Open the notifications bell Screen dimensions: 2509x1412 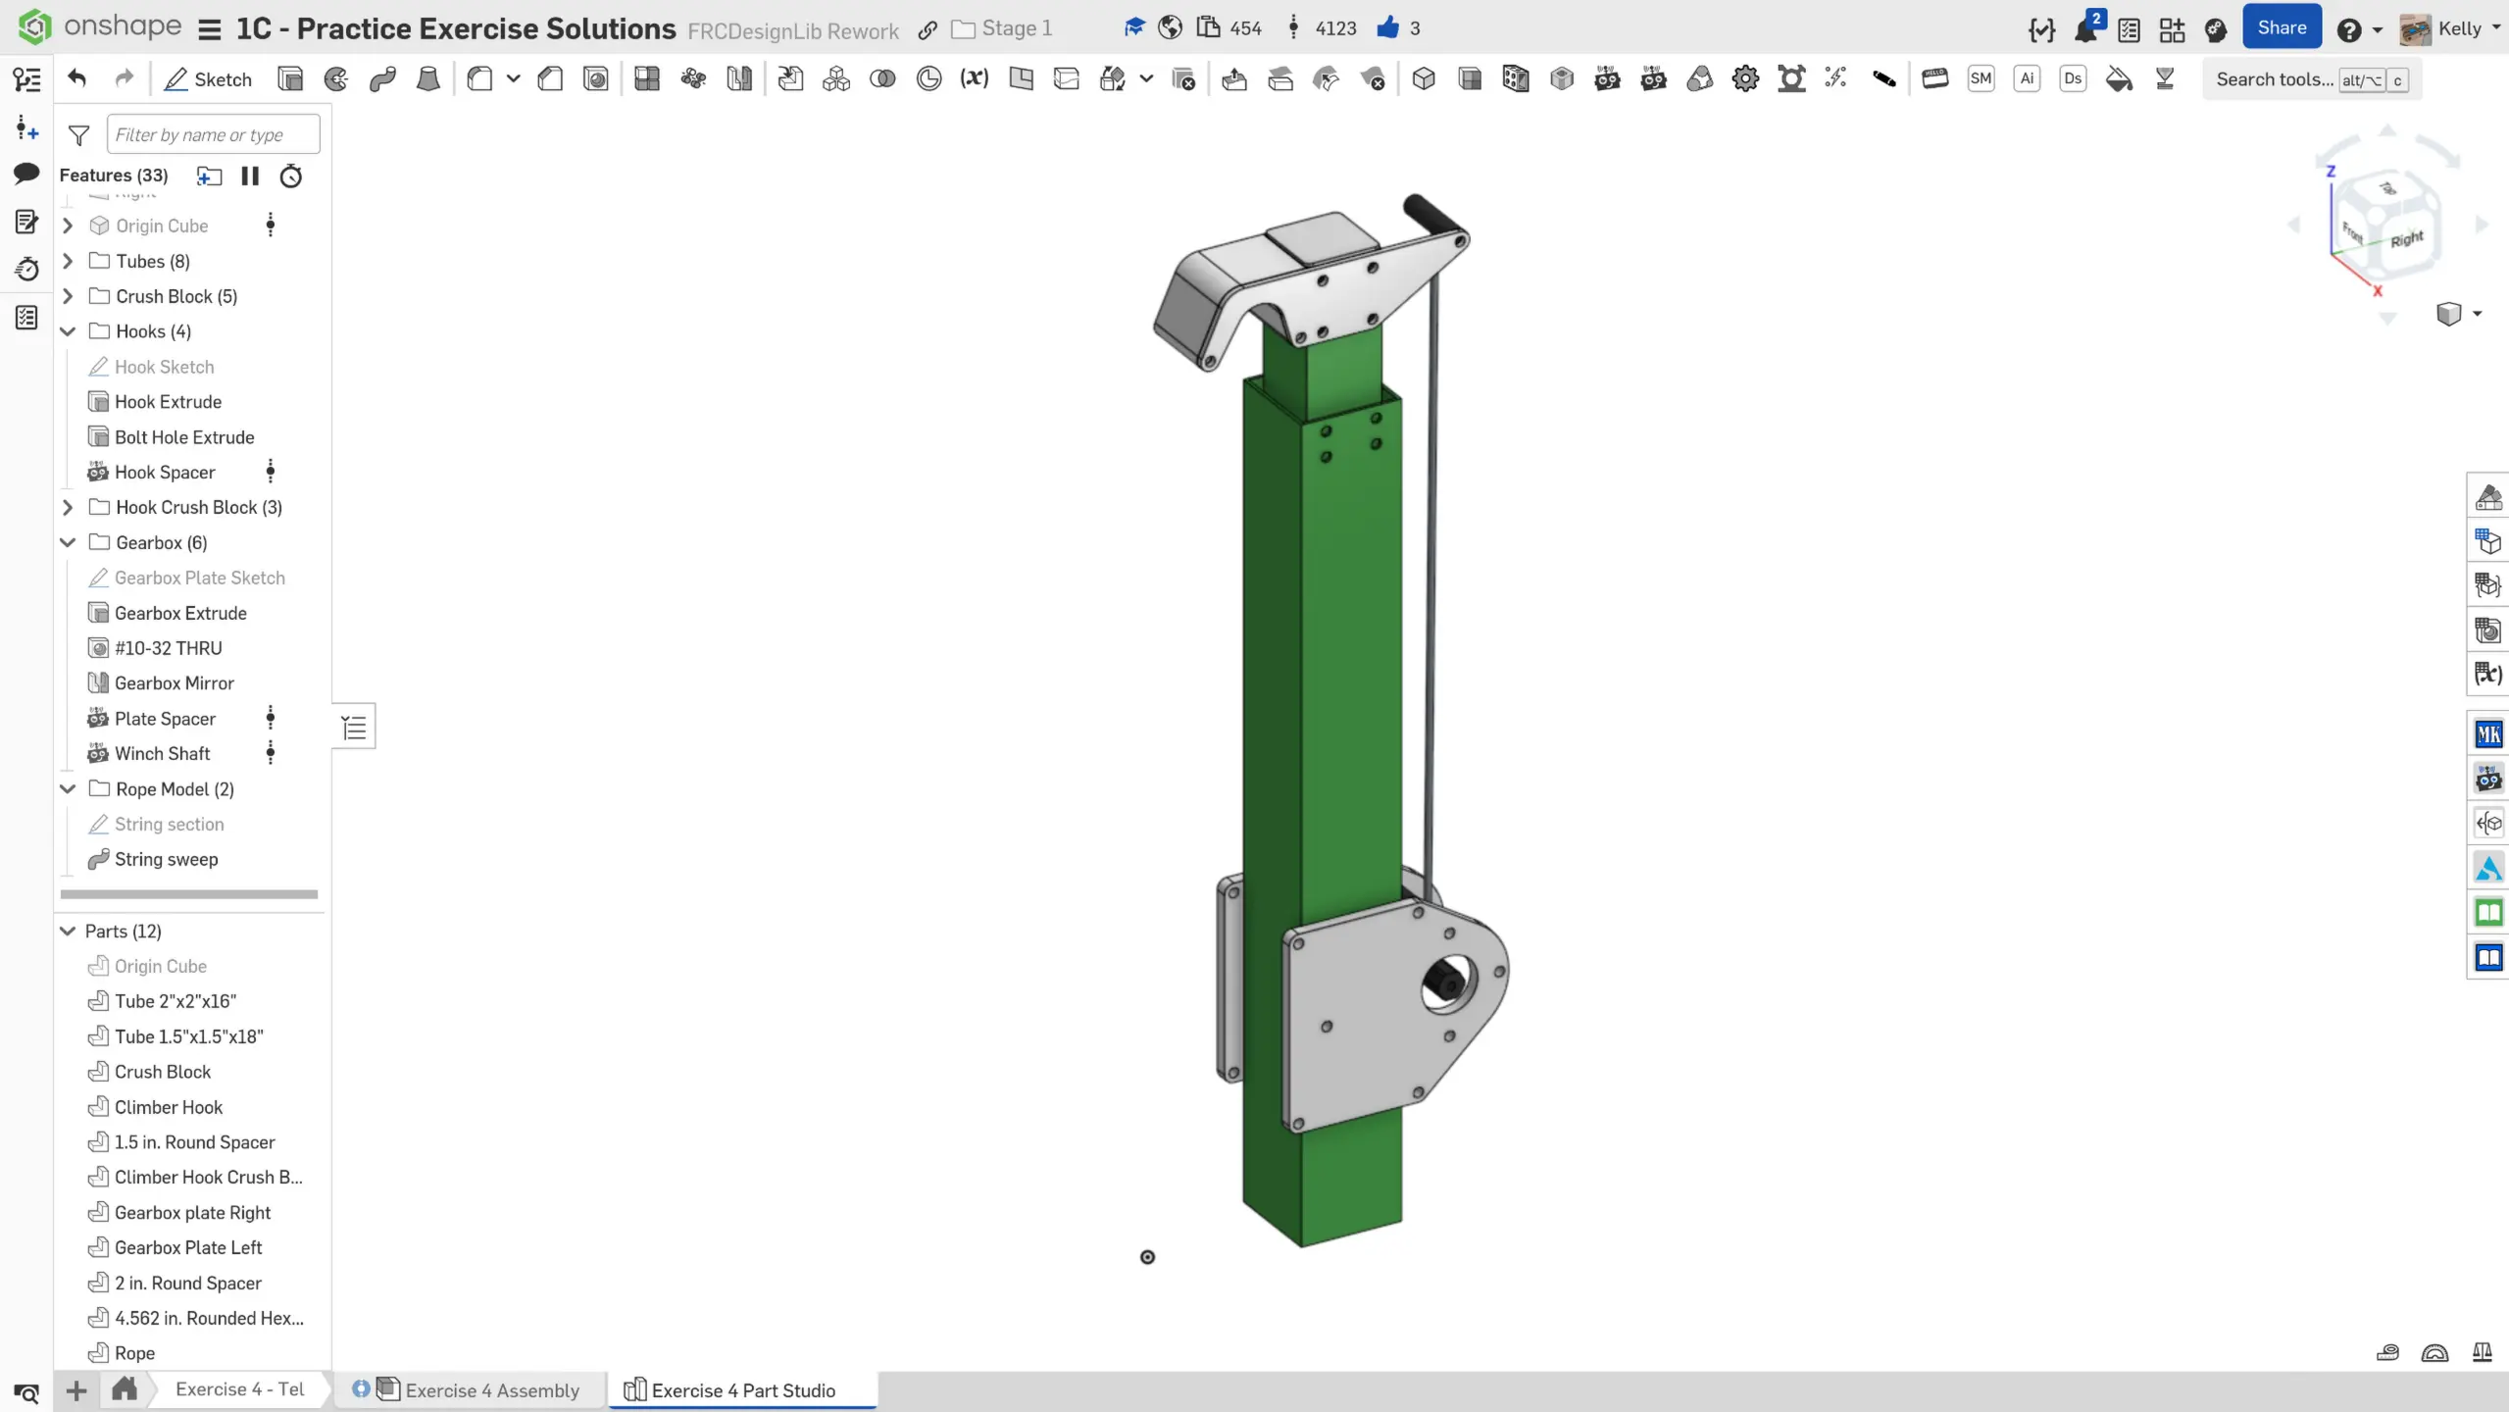(x=2084, y=29)
